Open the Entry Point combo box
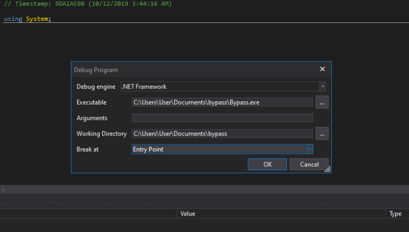Image resolution: width=409 pixels, height=232 pixels. (x=218, y=149)
